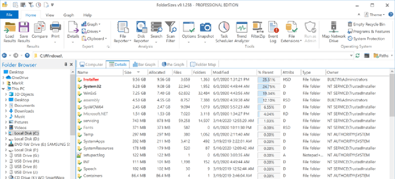Collapse the This PC tree node
The width and height of the screenshot is (395, 179).
tap(3, 88)
